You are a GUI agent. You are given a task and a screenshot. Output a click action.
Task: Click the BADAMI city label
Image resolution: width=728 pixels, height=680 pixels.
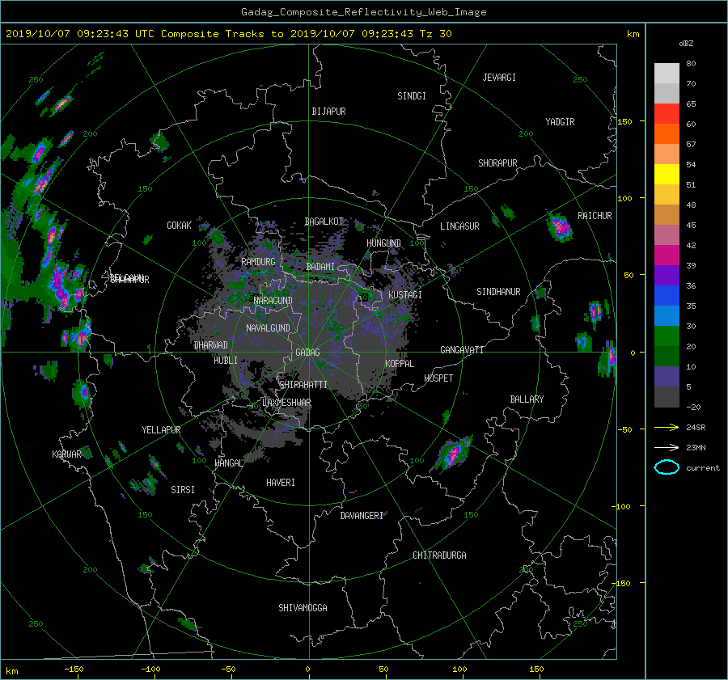tap(320, 267)
